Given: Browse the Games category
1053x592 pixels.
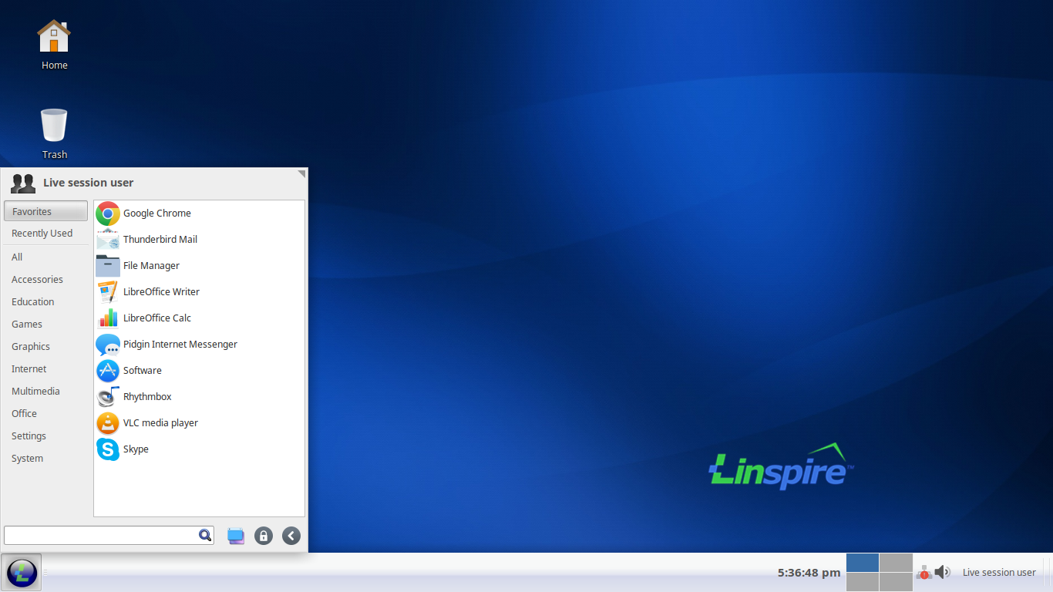Looking at the screenshot, I should (45, 325).
